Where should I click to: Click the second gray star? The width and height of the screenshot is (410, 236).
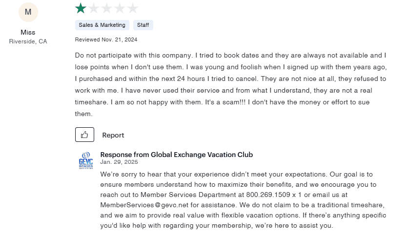click(93, 8)
